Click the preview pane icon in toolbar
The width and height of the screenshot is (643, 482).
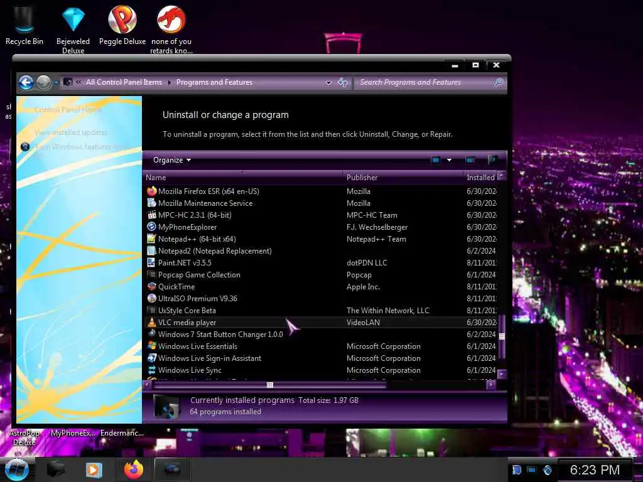tap(470, 160)
